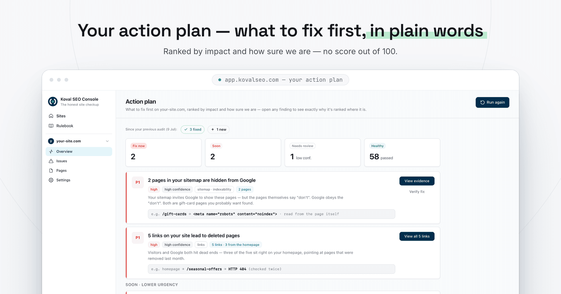Select the Fix now summary card
561x294 pixels.
point(164,153)
